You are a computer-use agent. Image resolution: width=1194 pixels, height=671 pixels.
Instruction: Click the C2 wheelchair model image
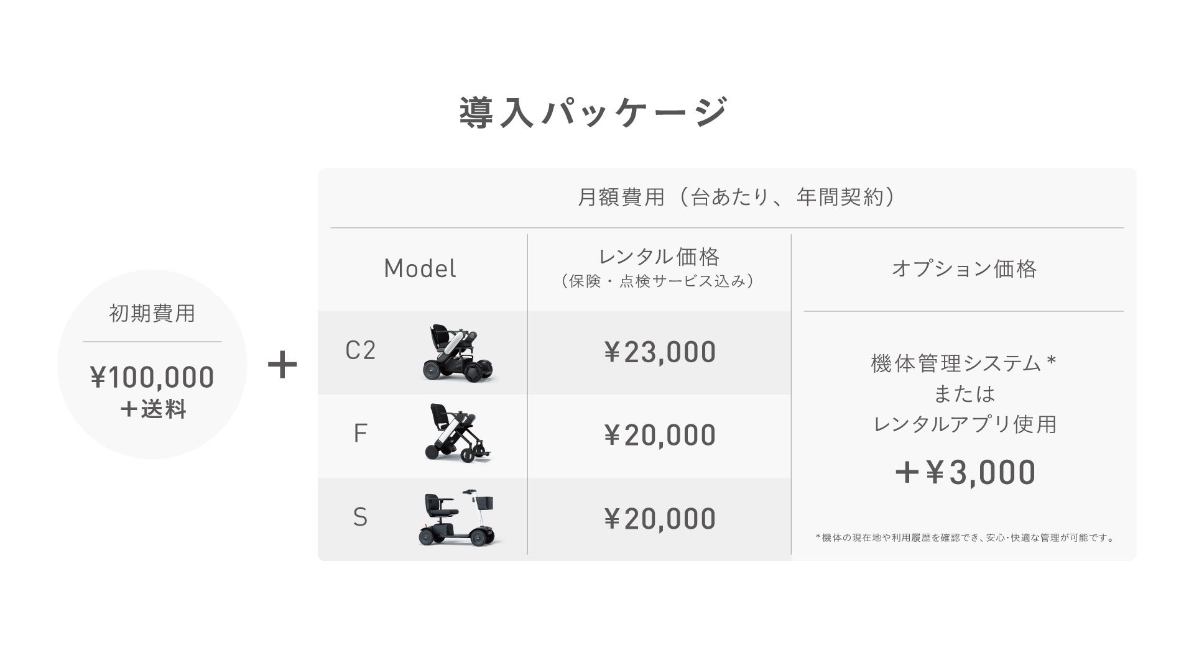click(459, 352)
